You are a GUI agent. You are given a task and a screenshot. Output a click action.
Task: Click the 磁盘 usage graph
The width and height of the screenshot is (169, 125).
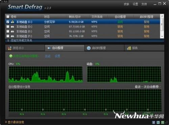point(124,74)
